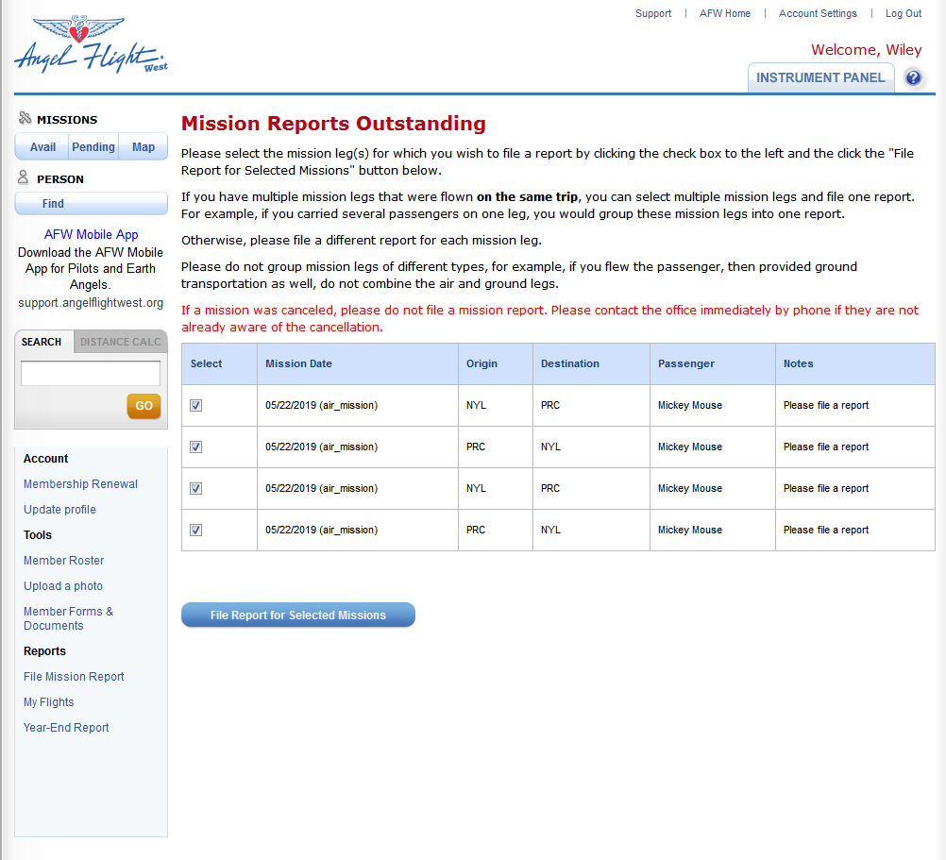
Task: Click File Report for Selected Missions
Action: tap(298, 615)
